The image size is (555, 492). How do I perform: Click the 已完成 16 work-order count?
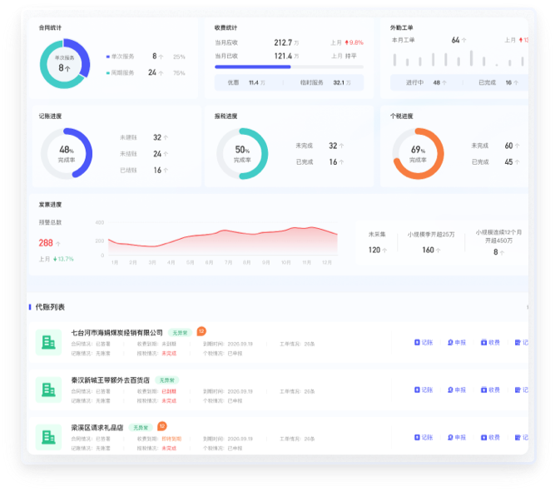[x=498, y=82]
